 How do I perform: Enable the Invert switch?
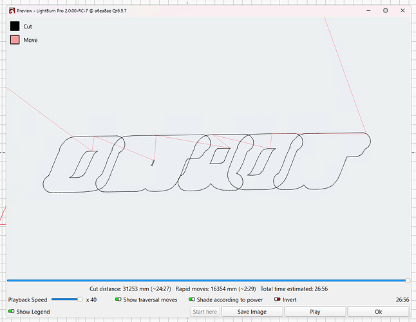tap(278, 299)
